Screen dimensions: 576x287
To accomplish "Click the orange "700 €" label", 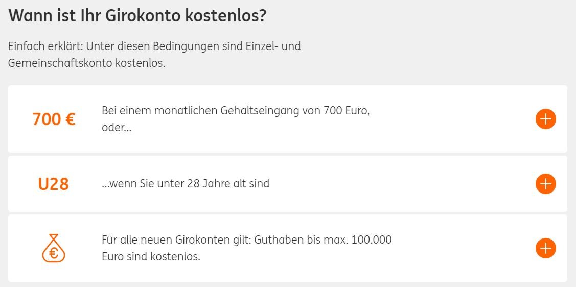I will [54, 119].
